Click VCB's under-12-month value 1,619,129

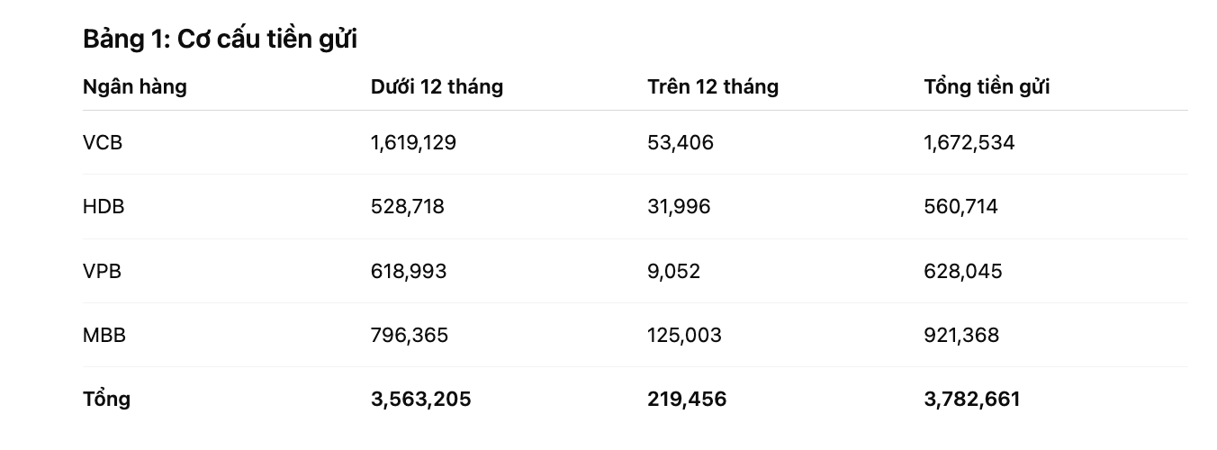413,142
